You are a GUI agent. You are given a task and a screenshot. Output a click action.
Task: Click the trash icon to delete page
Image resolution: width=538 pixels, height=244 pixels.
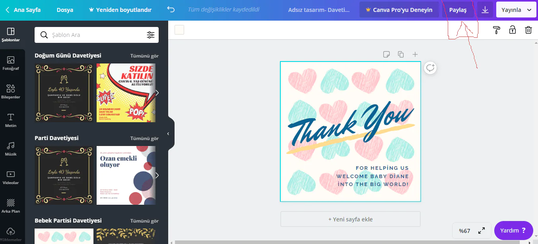click(528, 30)
